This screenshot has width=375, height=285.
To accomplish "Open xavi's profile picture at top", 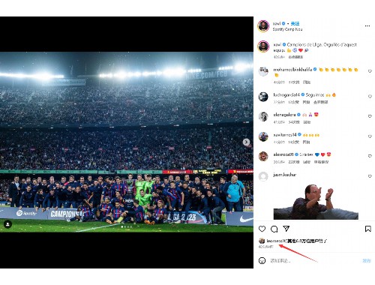I will point(263,26).
